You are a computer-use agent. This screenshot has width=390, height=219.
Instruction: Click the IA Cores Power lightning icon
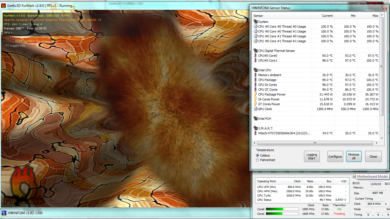tap(256, 99)
